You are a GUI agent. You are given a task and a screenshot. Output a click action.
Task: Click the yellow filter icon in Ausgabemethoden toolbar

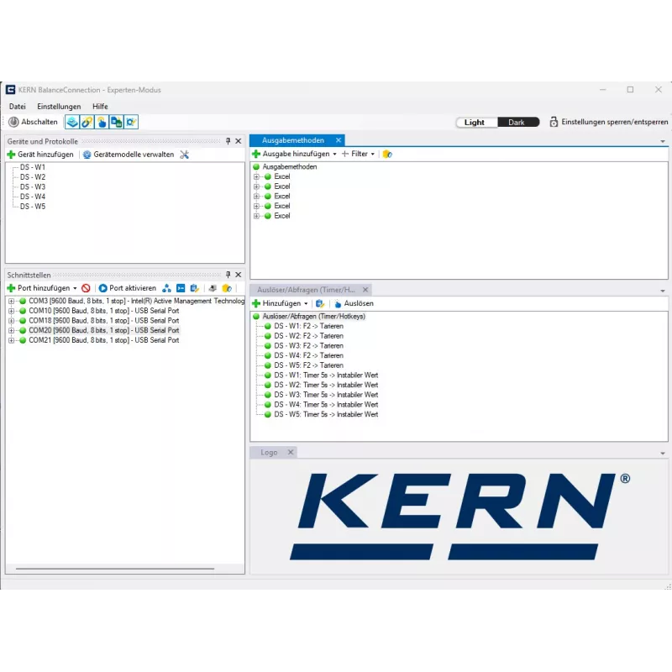[x=386, y=154]
